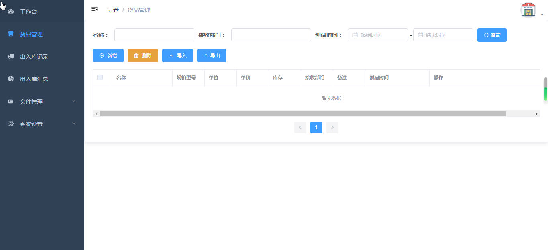Focus the 接收部门 input field
This screenshot has width=548, height=250.
(x=271, y=35)
